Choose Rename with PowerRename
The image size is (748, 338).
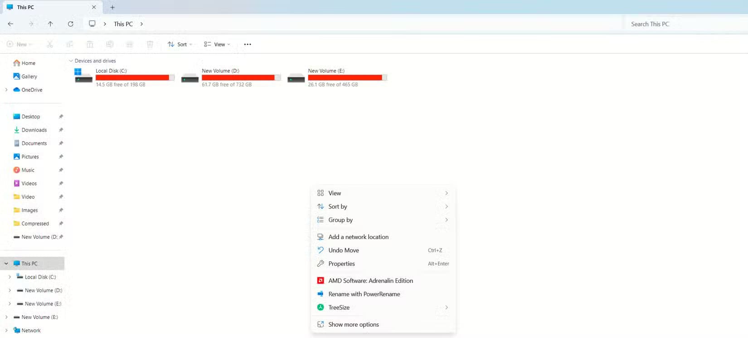tap(364, 294)
